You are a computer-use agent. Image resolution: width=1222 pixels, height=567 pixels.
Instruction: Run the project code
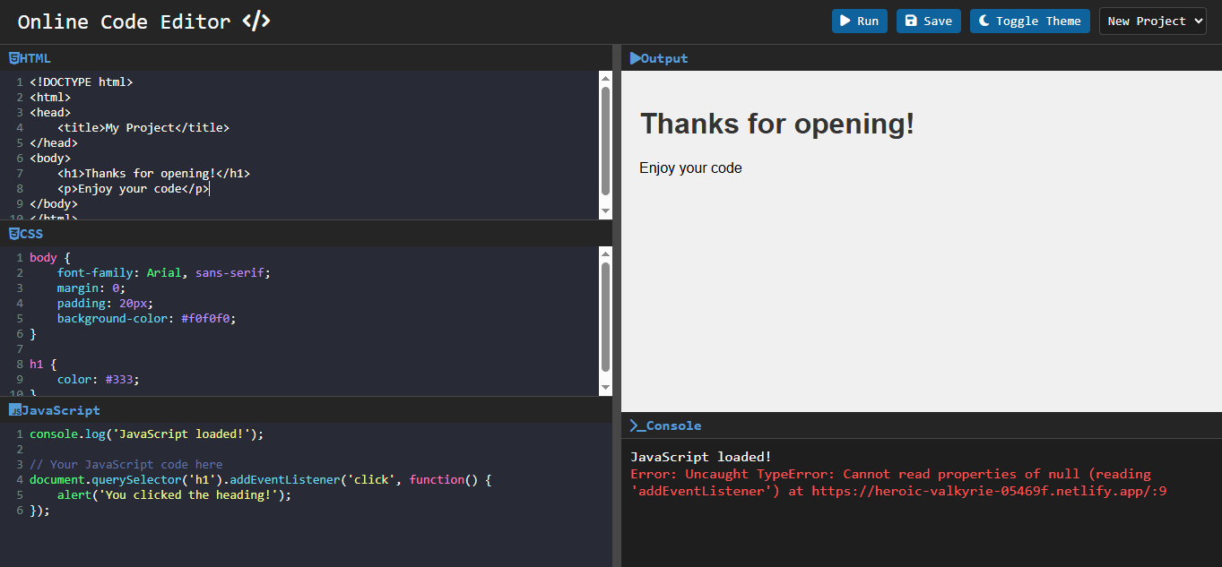point(859,21)
